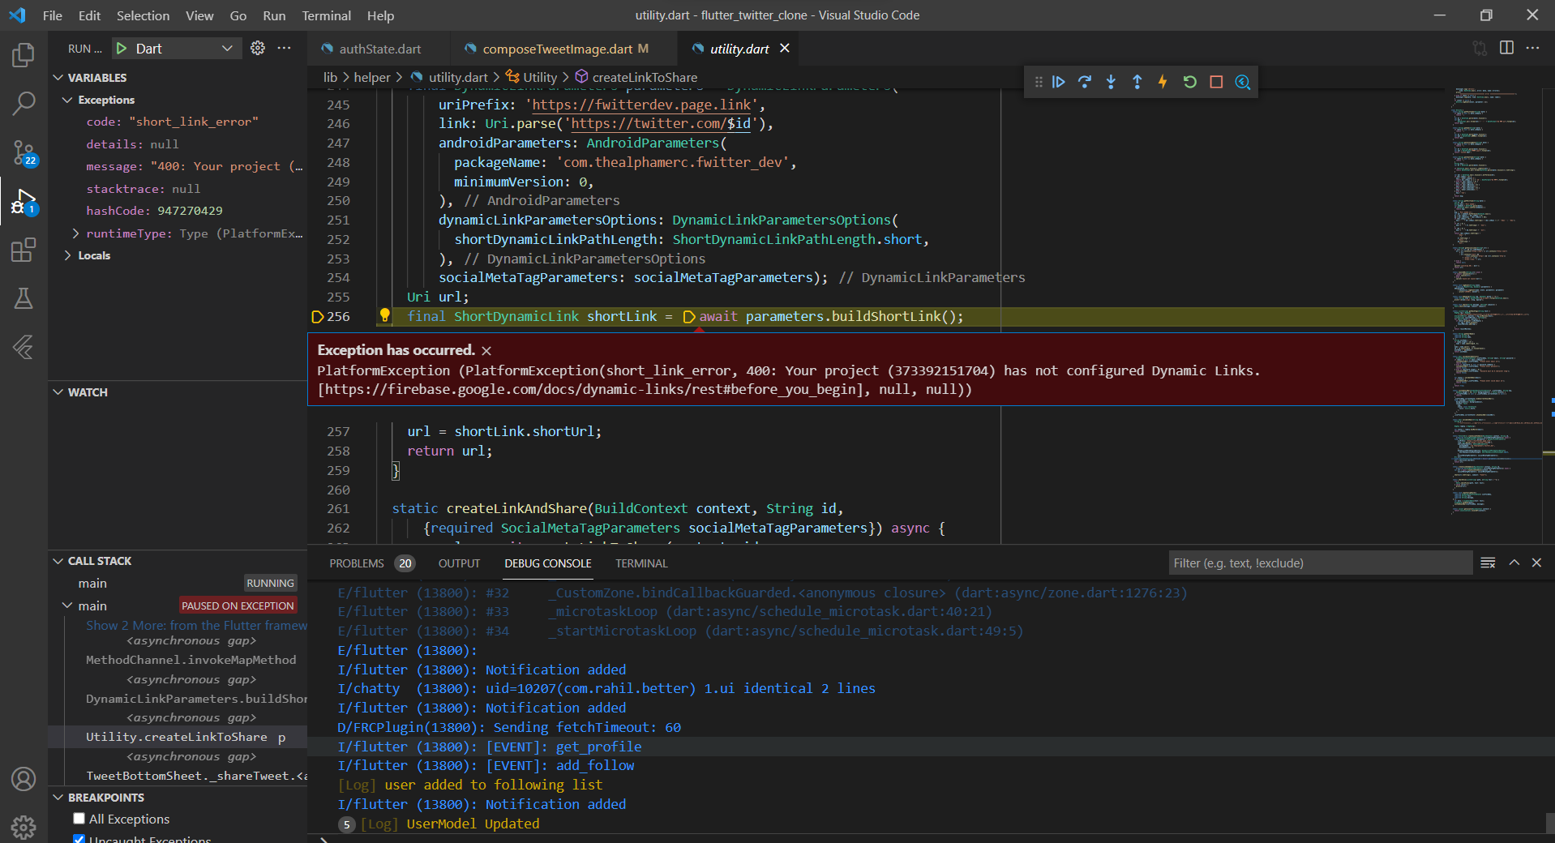The height and width of the screenshot is (843, 1555).
Task: Open the Manage gear menu
Action: click(x=24, y=827)
